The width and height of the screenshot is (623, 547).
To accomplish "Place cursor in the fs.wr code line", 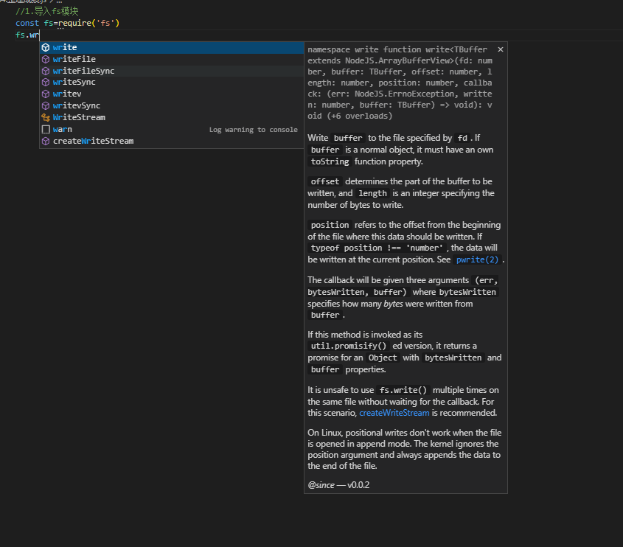I will pyautogui.click(x=28, y=35).
